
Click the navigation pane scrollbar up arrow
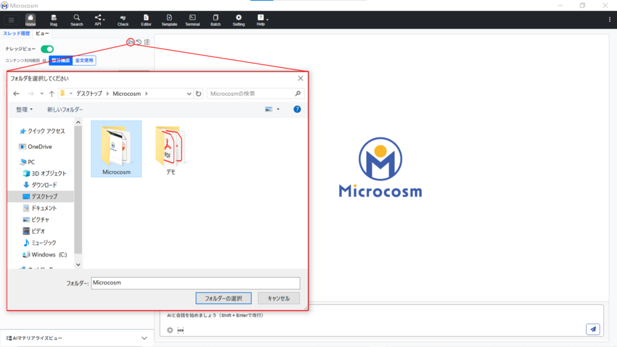(78, 122)
